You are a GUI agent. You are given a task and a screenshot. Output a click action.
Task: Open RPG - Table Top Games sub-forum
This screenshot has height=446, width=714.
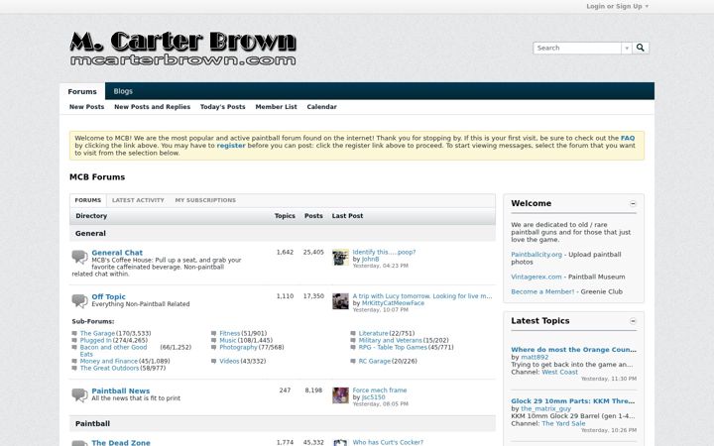393,347
